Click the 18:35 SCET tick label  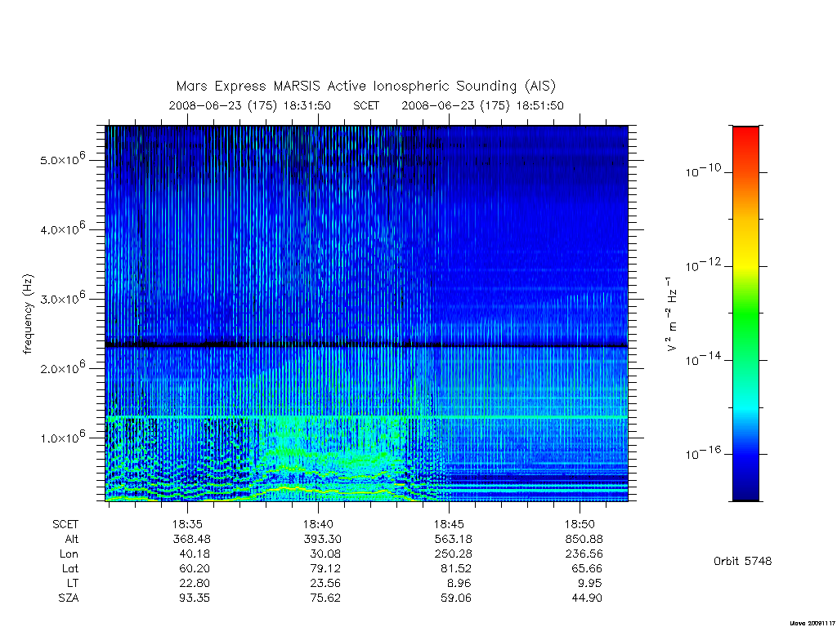187,524
